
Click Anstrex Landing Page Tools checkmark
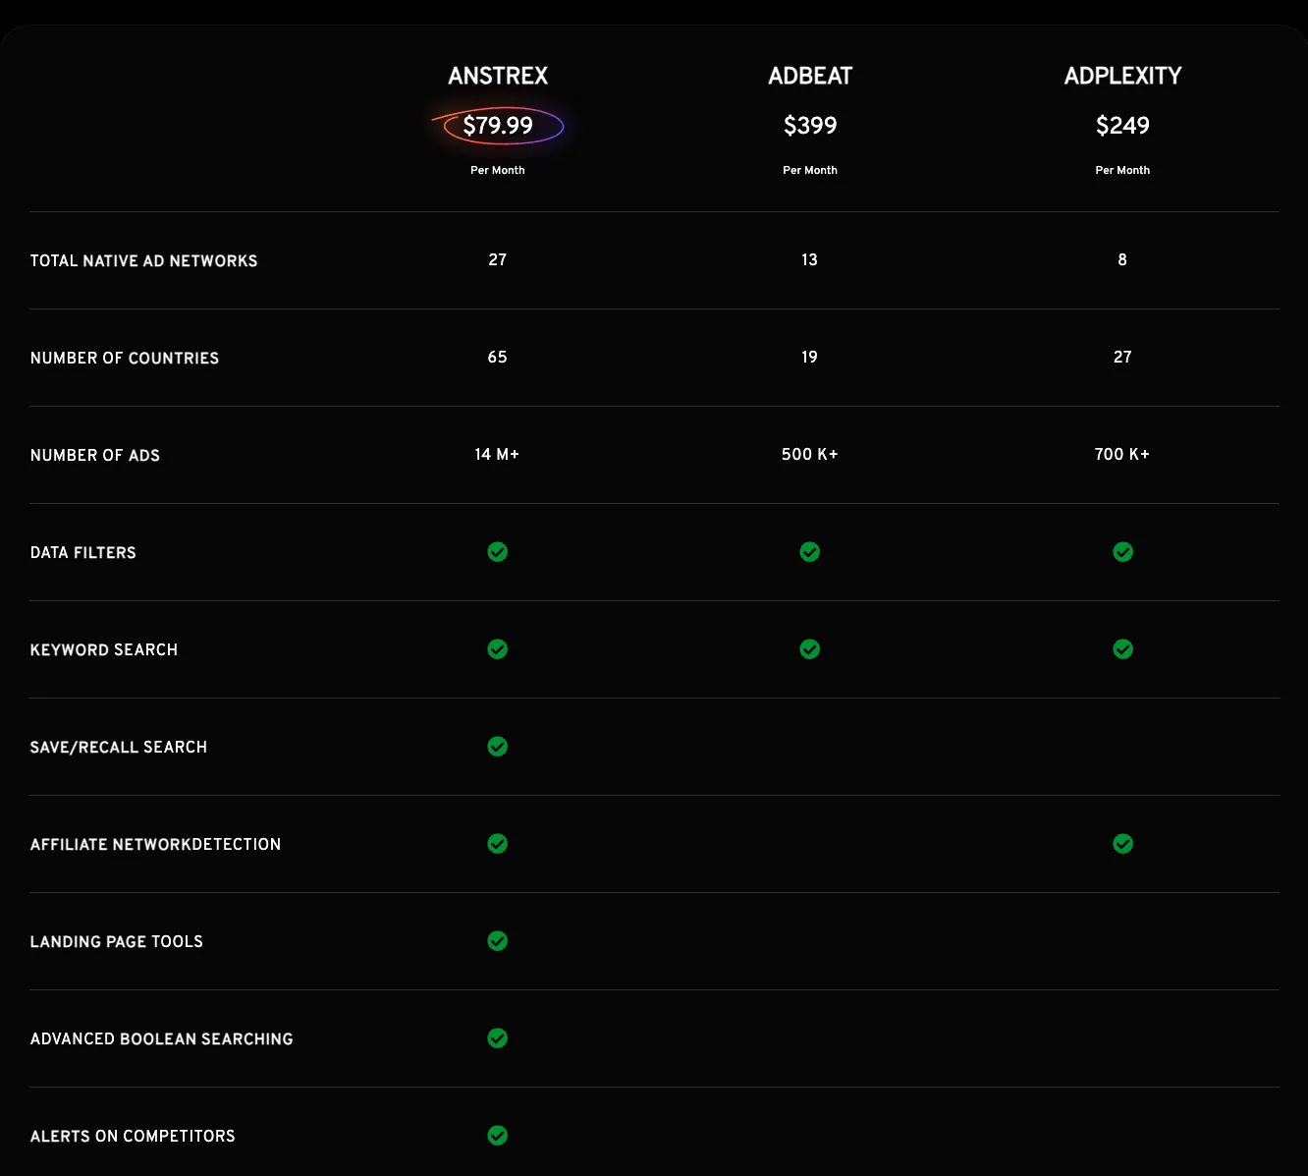(x=498, y=941)
